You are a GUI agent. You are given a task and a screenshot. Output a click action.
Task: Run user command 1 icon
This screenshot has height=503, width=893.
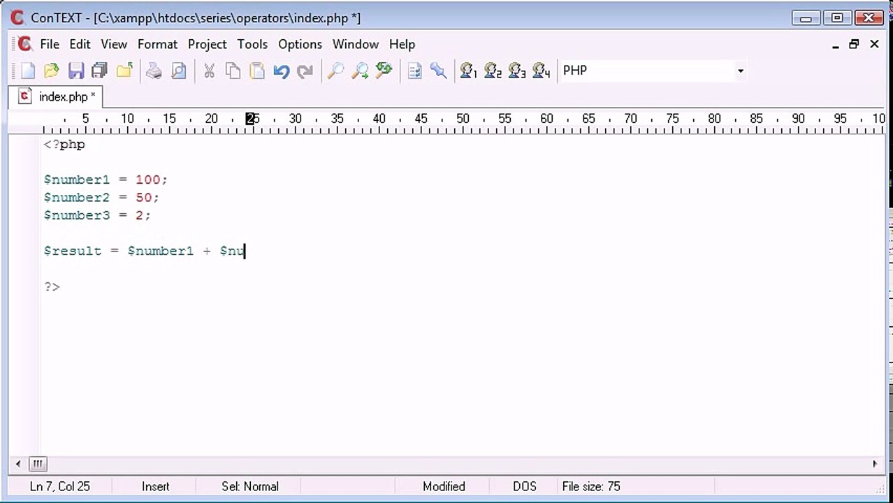click(x=468, y=71)
